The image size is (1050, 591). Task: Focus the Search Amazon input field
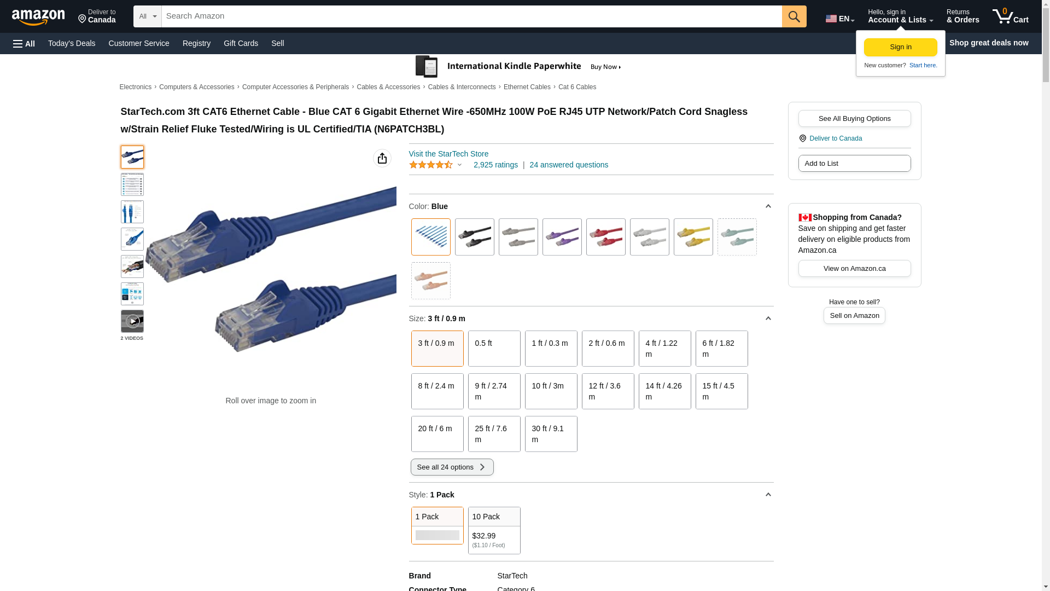(471, 16)
